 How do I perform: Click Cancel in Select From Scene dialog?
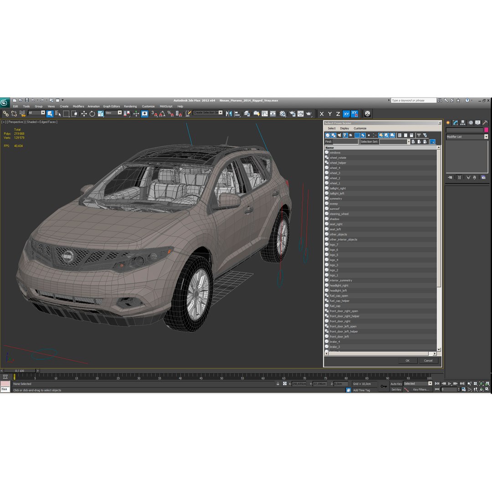[x=428, y=360]
